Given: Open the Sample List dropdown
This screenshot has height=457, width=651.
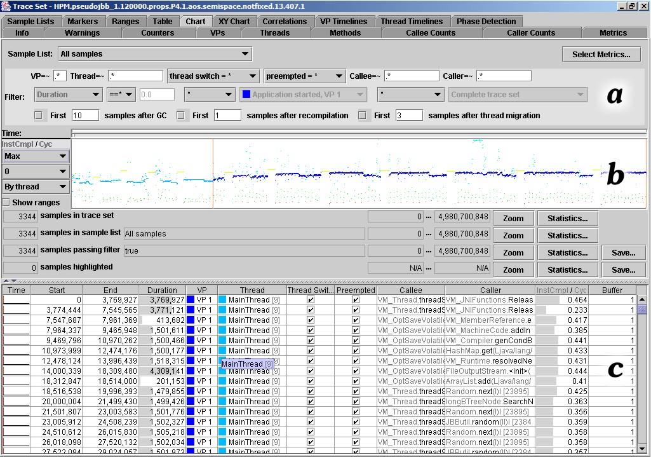Looking at the screenshot, I should (155, 54).
